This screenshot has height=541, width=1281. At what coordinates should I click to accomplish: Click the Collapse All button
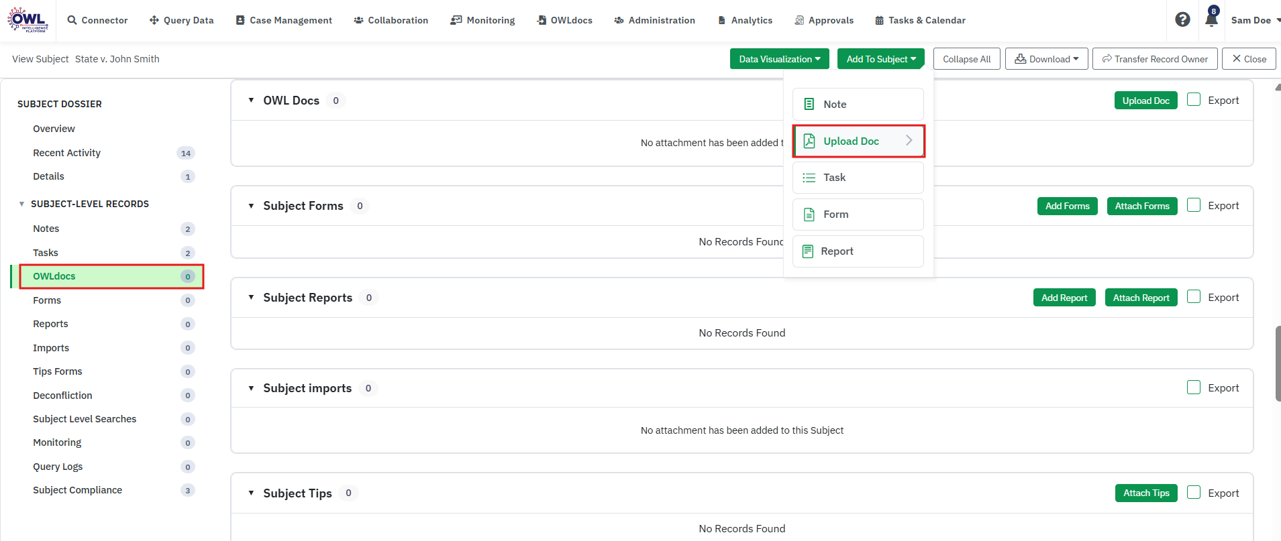point(967,59)
